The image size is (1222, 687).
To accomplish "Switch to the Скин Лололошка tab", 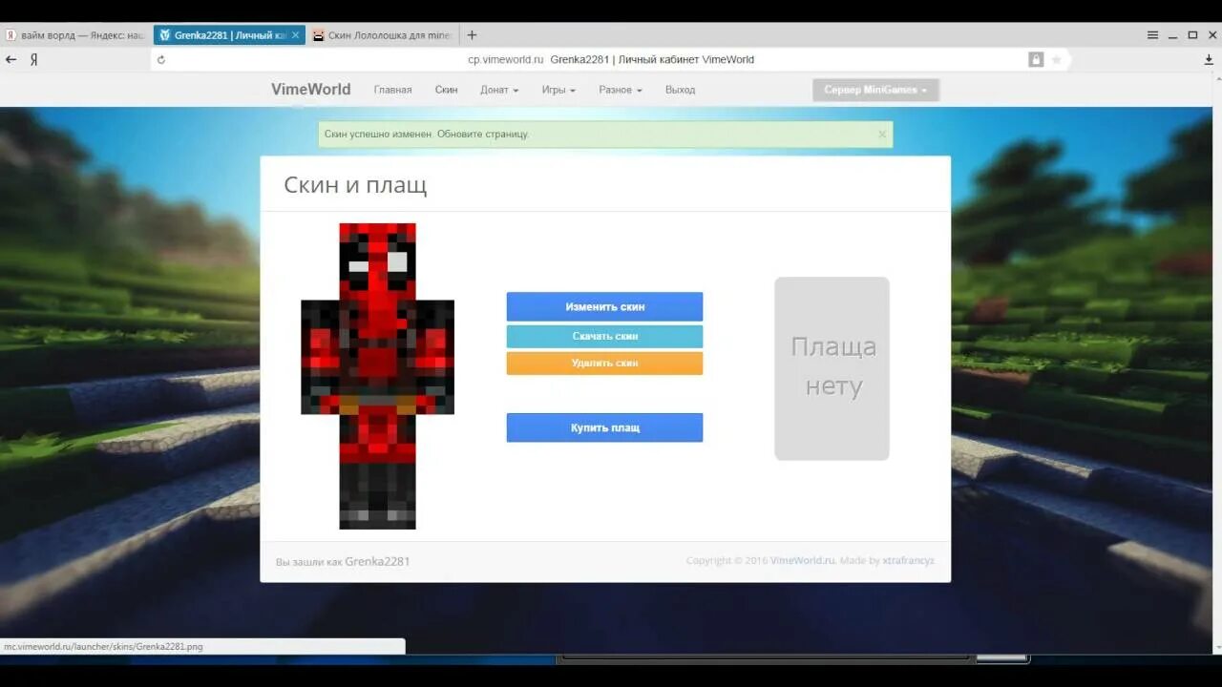I will [383, 35].
